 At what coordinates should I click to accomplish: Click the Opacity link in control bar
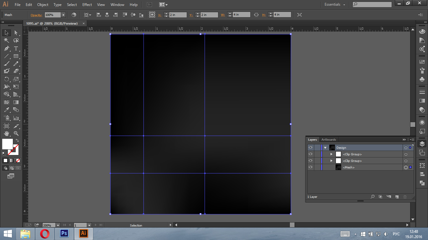point(37,15)
